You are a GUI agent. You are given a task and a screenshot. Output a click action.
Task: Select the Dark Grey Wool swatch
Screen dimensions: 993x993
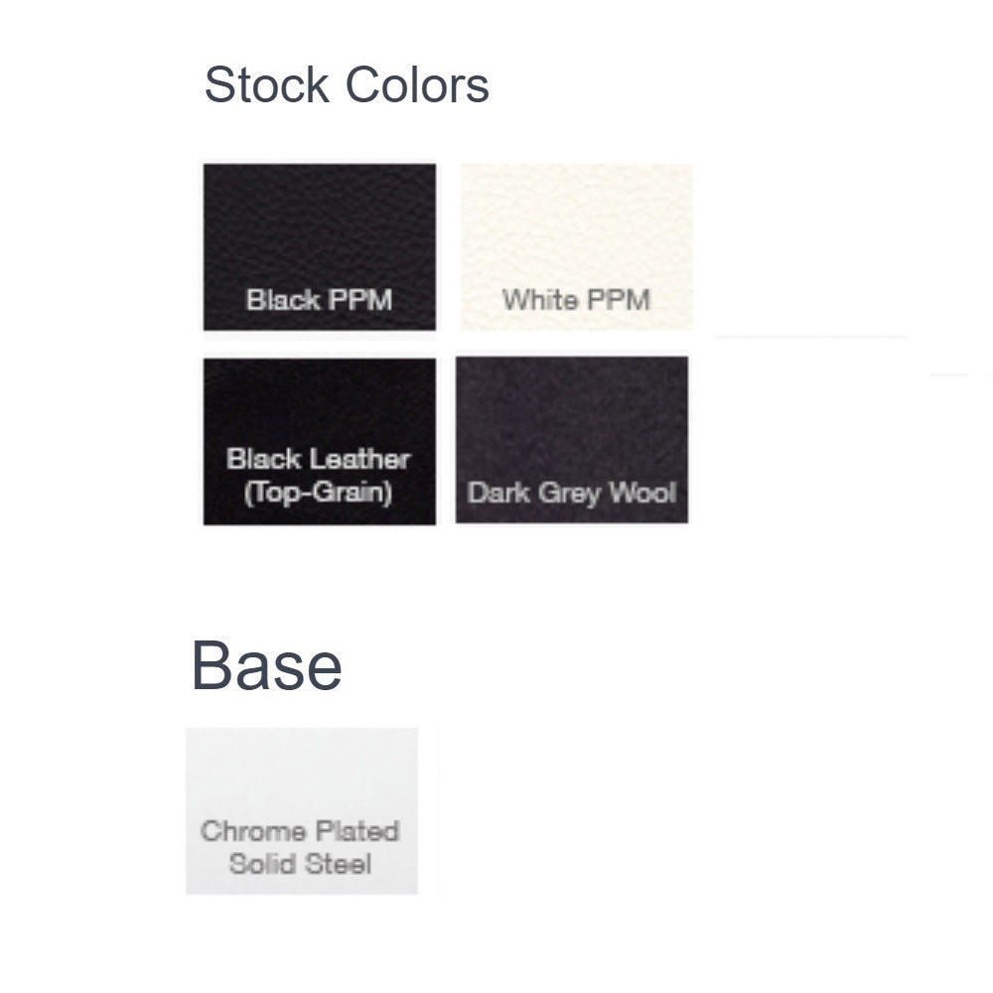(571, 439)
